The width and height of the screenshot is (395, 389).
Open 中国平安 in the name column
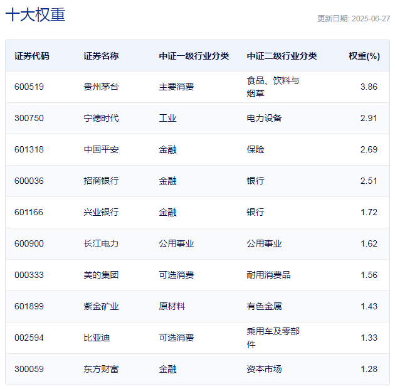click(101, 149)
